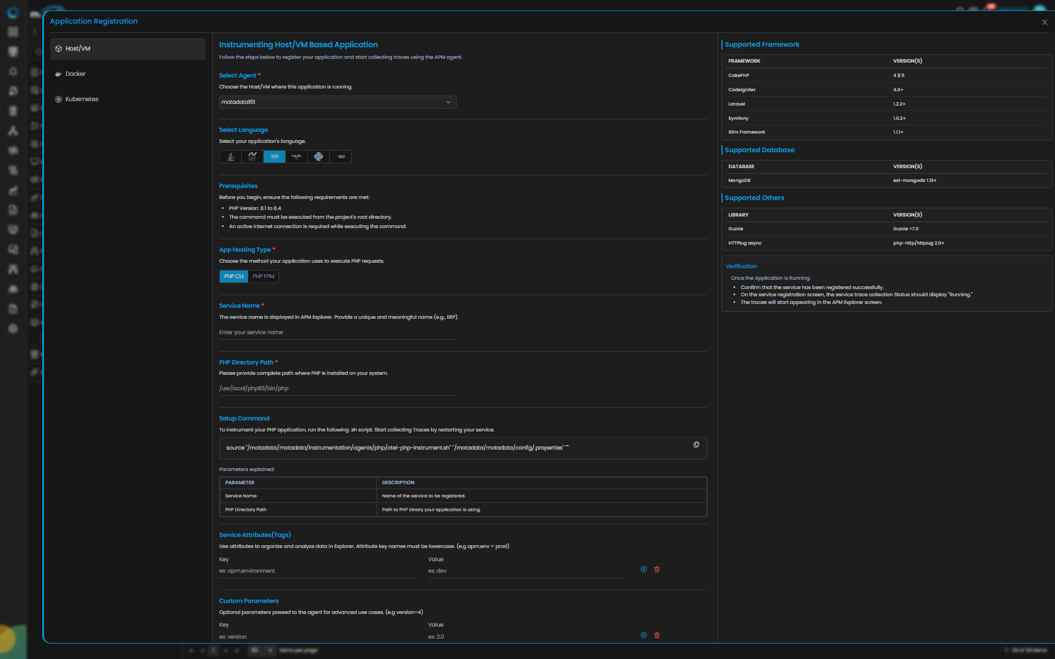The width and height of the screenshot is (1055, 659).
Task: Select the .NET language icon
Action: [x=252, y=157]
